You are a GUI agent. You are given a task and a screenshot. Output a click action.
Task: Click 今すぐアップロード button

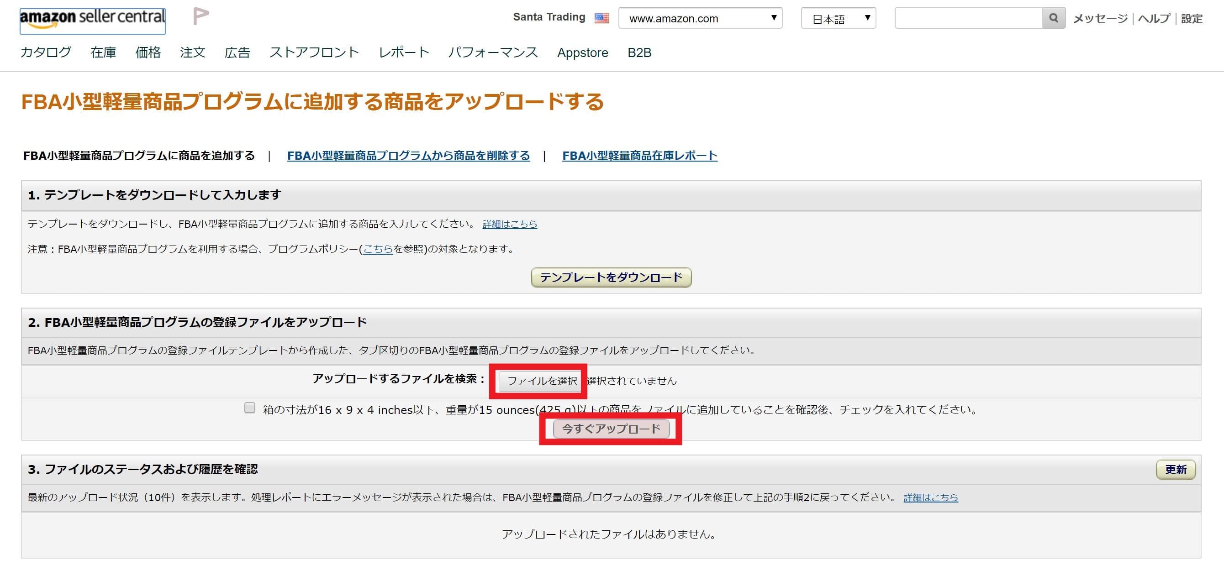click(x=611, y=429)
